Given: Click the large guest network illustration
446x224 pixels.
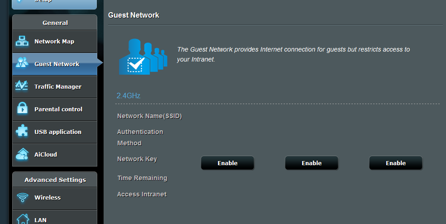Looking at the screenshot, I should [143, 57].
